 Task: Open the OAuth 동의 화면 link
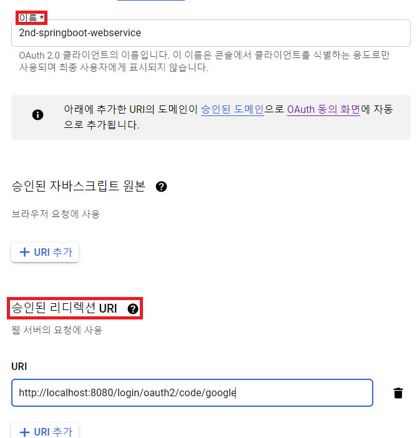(323, 109)
